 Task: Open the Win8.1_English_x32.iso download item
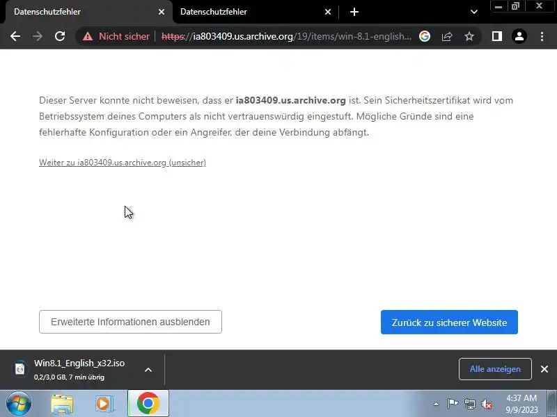click(x=79, y=363)
